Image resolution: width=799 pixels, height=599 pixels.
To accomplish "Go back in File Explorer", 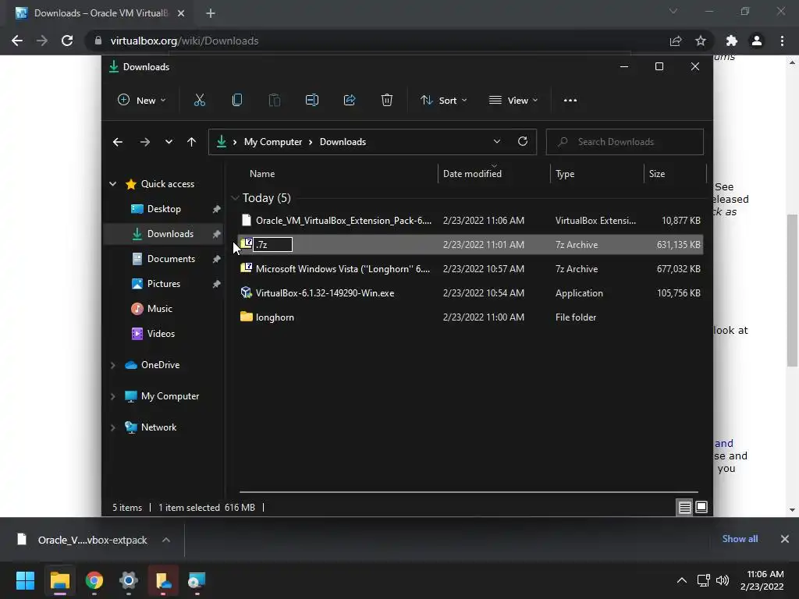I will click(118, 142).
